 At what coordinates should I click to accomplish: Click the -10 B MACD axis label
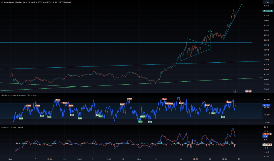tap(266, 152)
